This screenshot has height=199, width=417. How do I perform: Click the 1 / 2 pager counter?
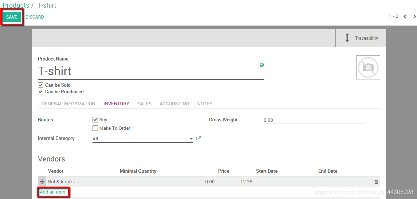click(394, 16)
